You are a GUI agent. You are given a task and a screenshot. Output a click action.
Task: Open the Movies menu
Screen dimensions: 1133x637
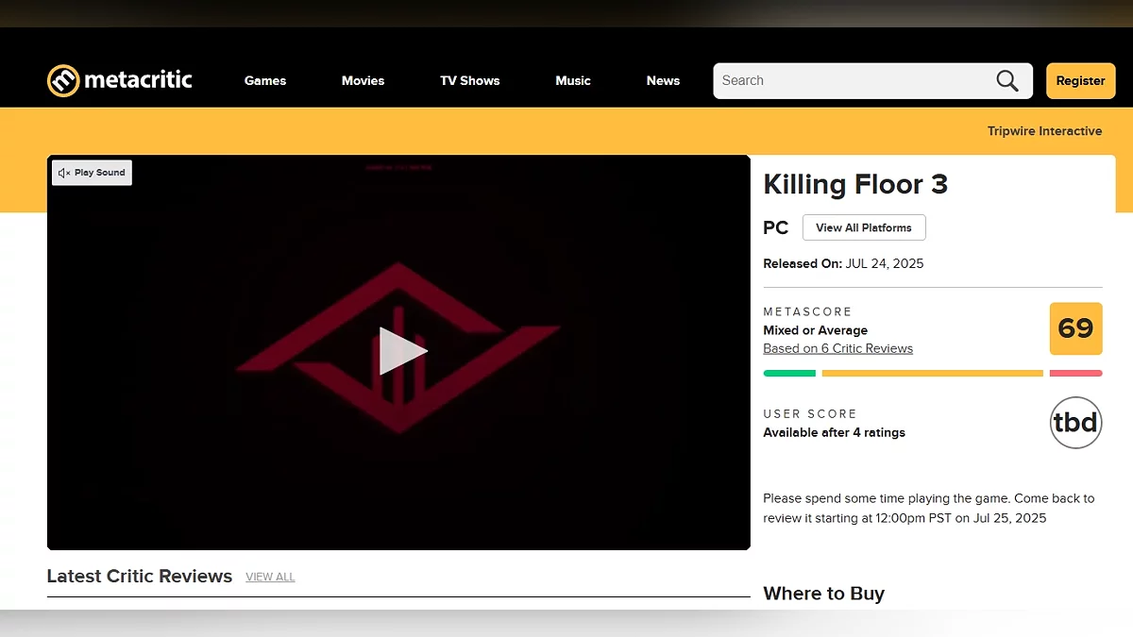[x=363, y=81]
